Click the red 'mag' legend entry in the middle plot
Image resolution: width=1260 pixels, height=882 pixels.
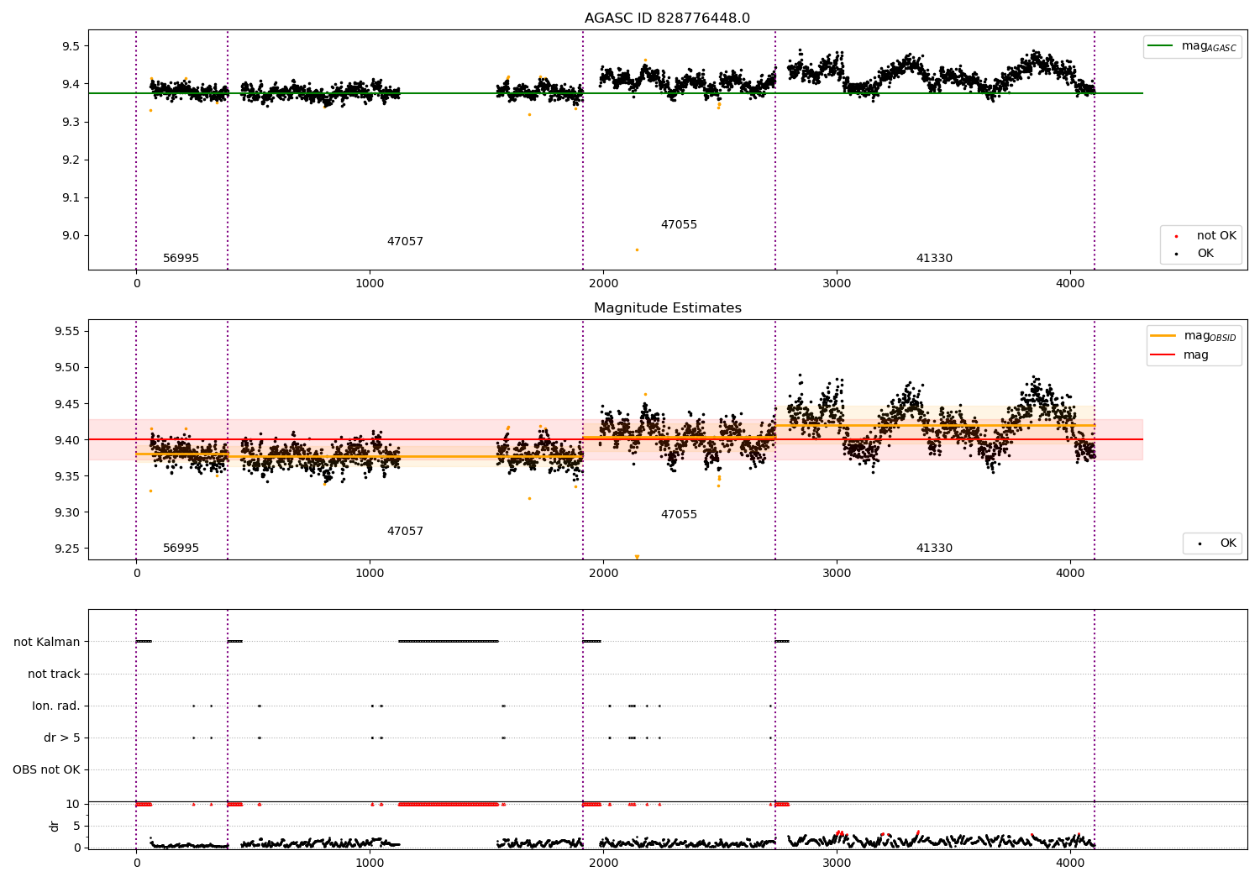(1180, 355)
